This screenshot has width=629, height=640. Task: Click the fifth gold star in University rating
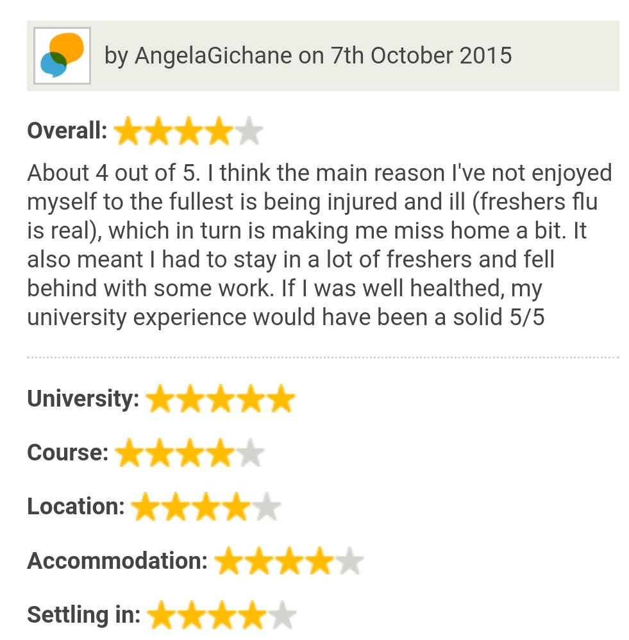(x=281, y=398)
